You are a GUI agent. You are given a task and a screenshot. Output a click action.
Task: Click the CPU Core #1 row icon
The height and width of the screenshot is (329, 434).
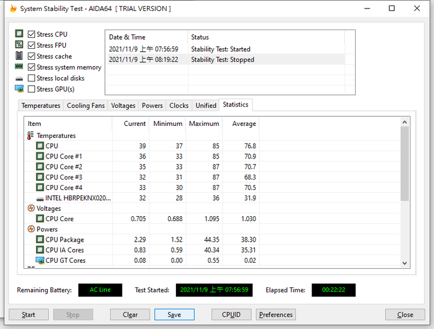pos(40,156)
